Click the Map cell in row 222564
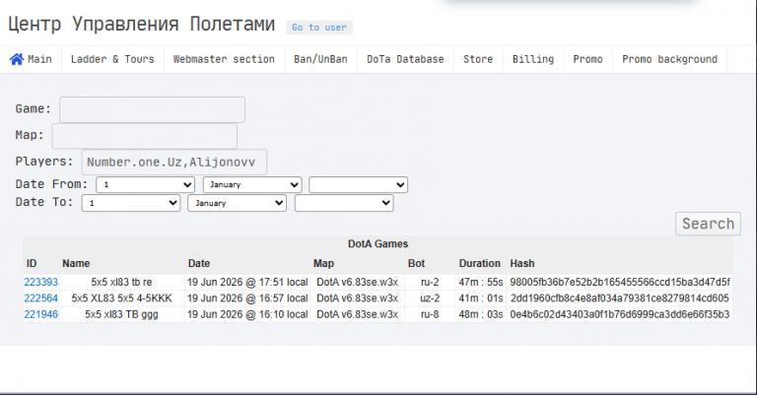This screenshot has height=395, width=757. [x=357, y=298]
